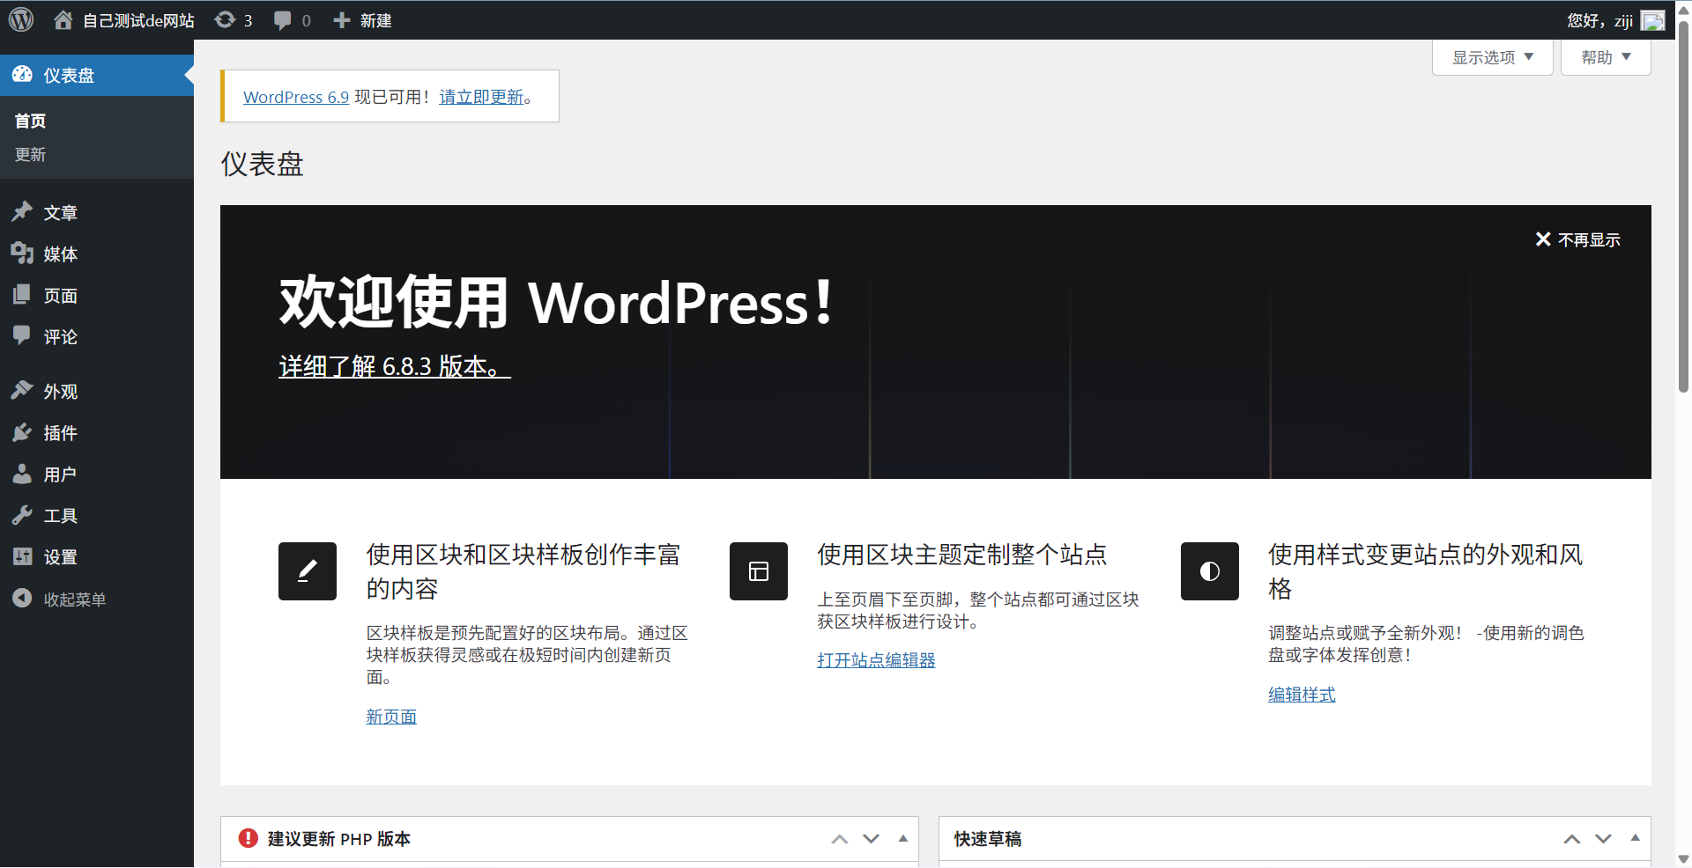Click the 工具 wrench icon
The width and height of the screenshot is (1692, 868).
[x=22, y=515]
